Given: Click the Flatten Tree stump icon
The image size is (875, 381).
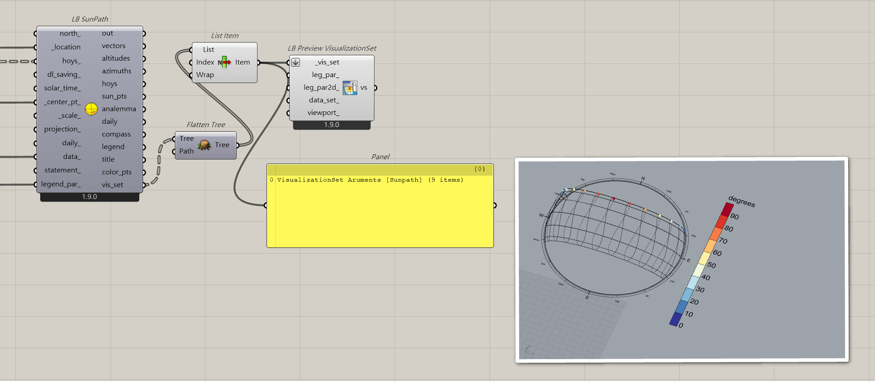Looking at the screenshot, I should coord(204,145).
